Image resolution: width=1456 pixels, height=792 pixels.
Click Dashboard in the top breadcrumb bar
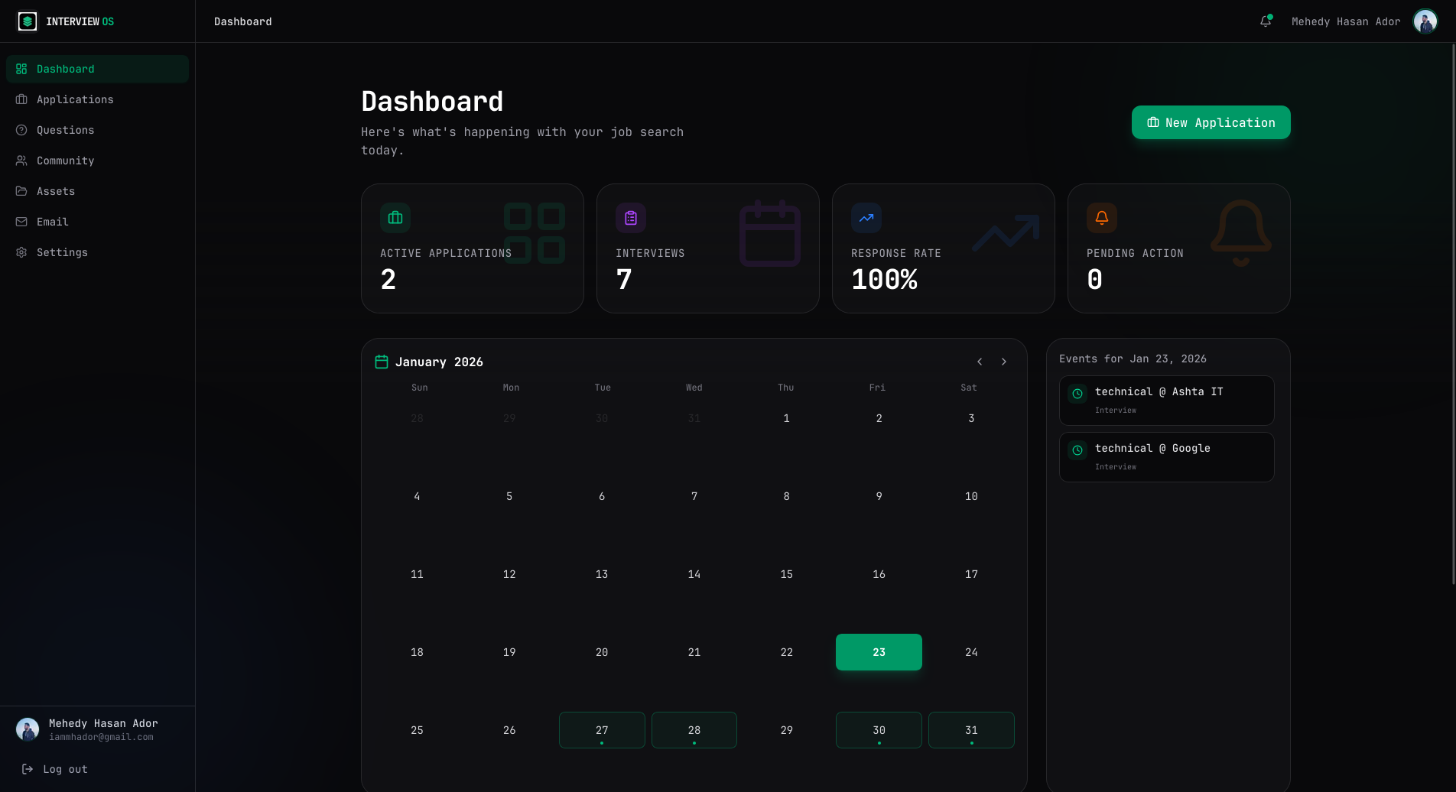(x=242, y=21)
